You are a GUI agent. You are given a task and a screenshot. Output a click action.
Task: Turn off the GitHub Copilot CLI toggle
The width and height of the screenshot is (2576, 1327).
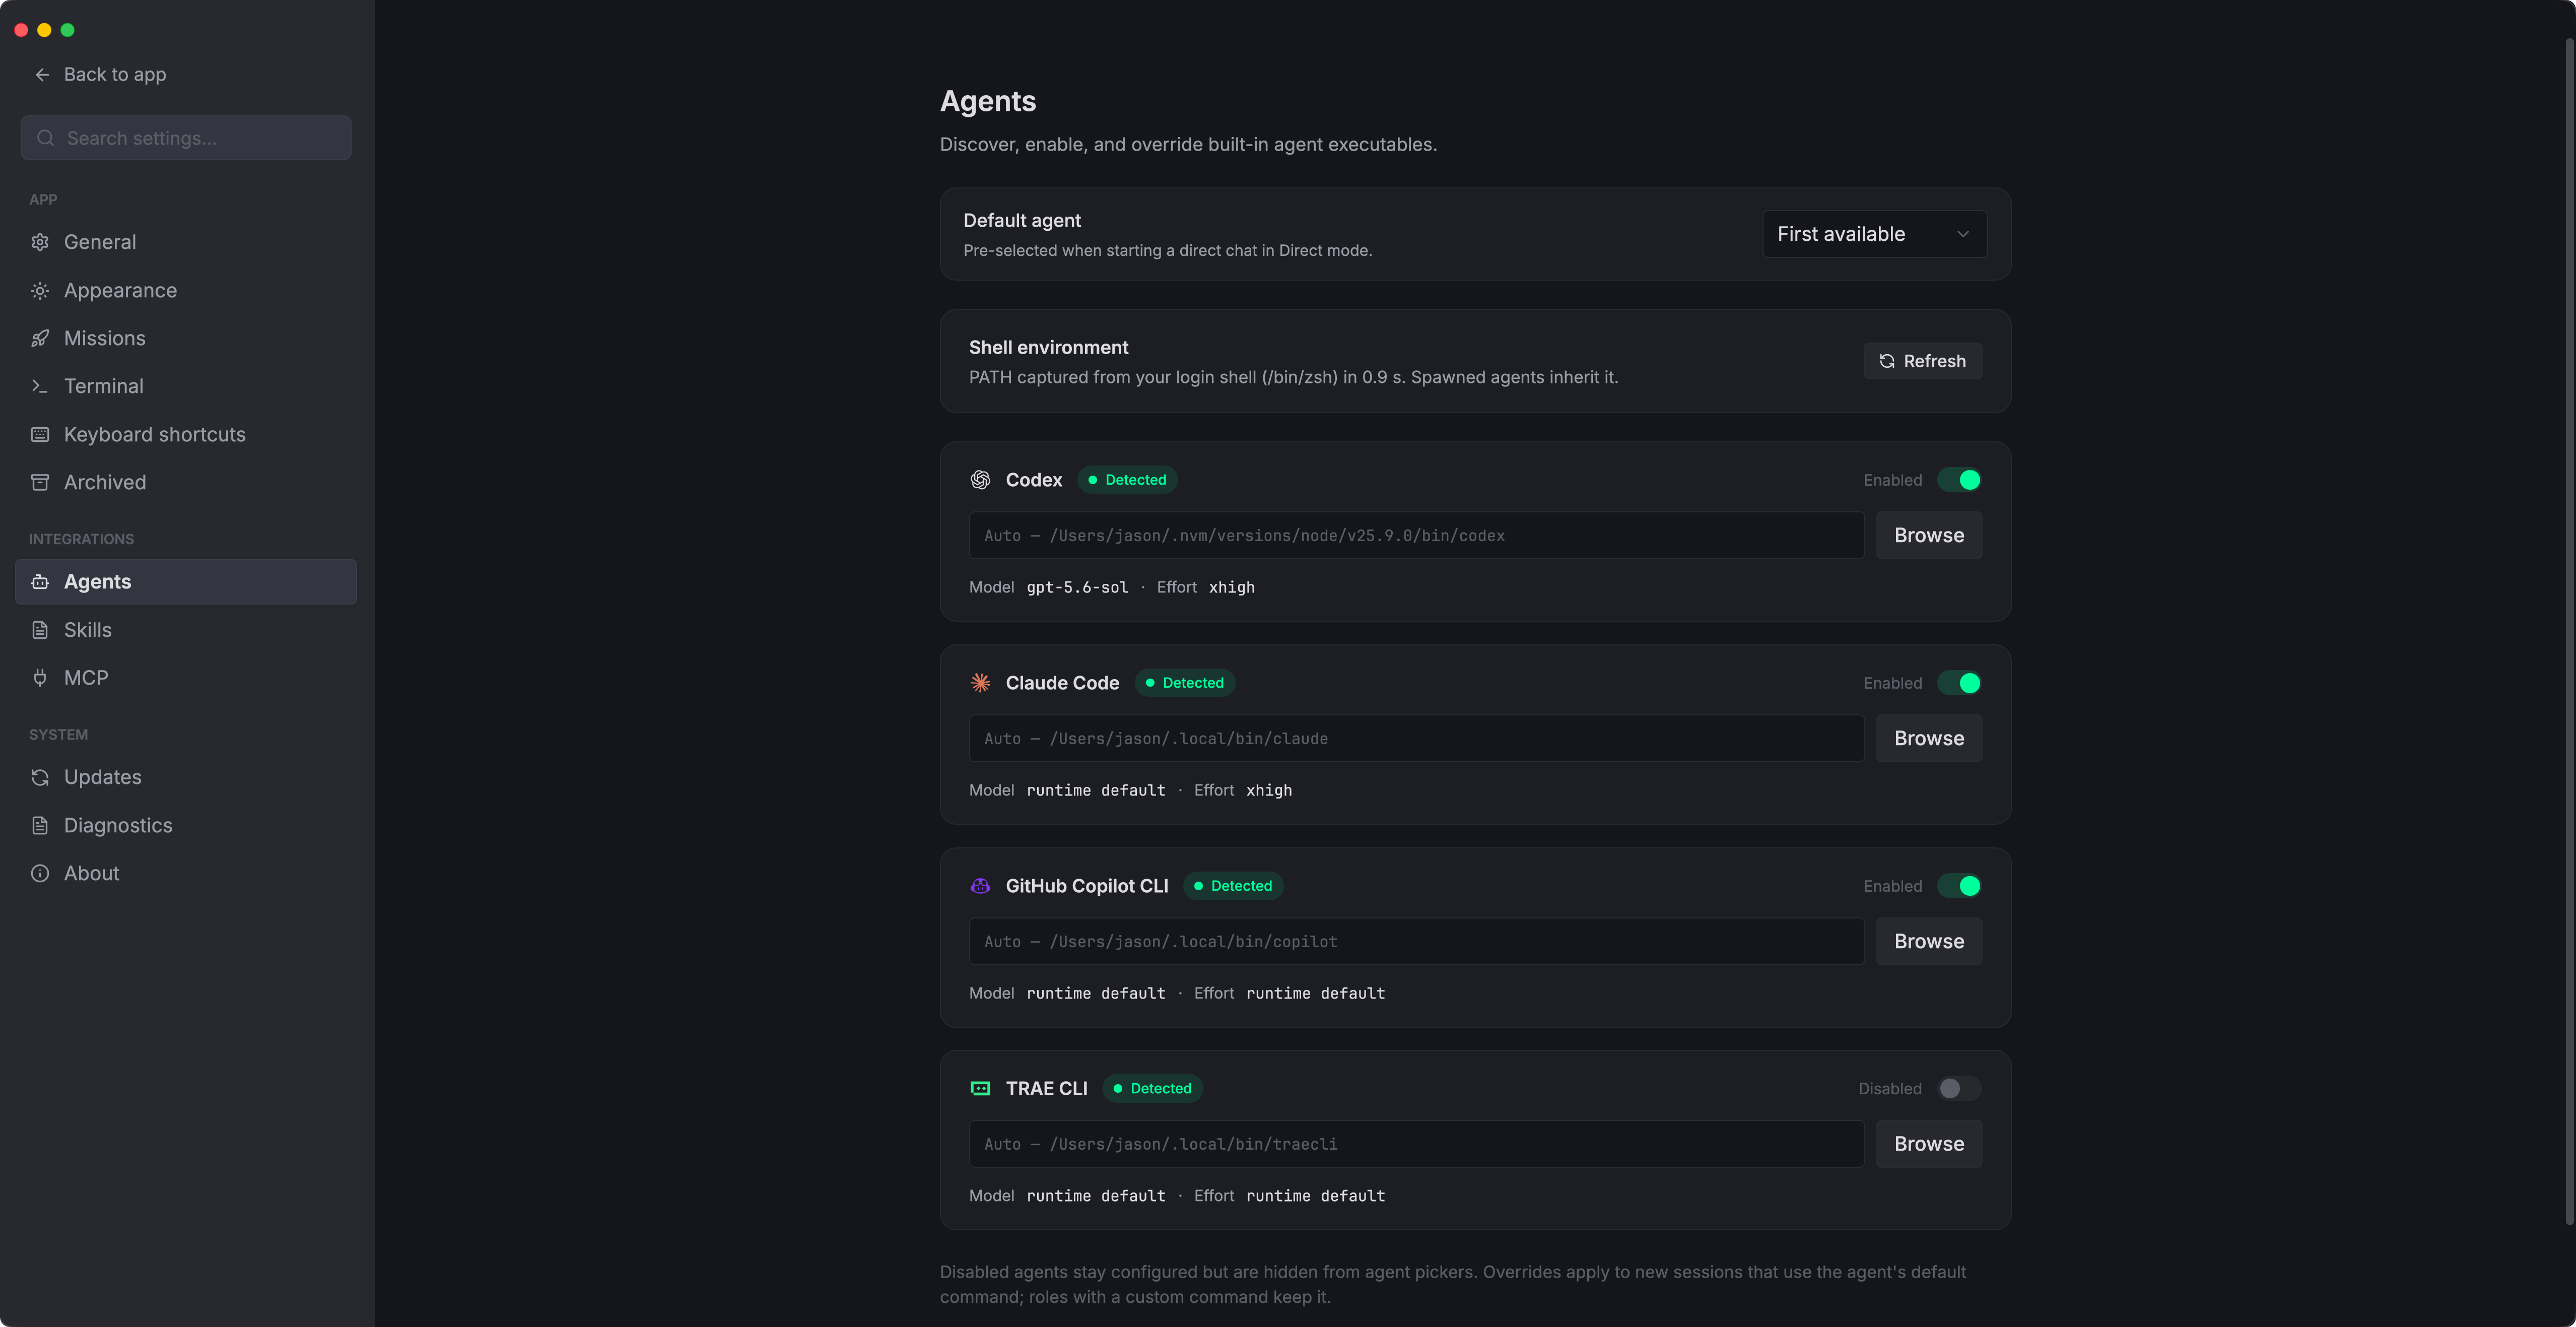pos(1959,886)
